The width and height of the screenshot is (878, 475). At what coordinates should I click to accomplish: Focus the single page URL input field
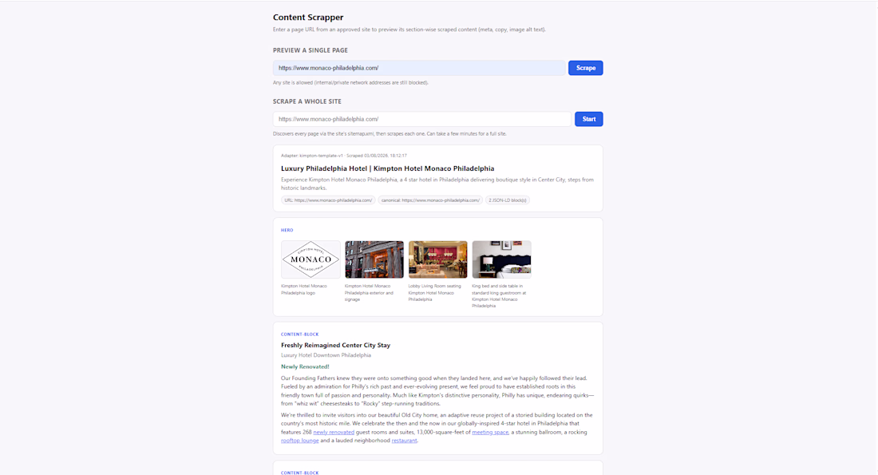click(419, 68)
